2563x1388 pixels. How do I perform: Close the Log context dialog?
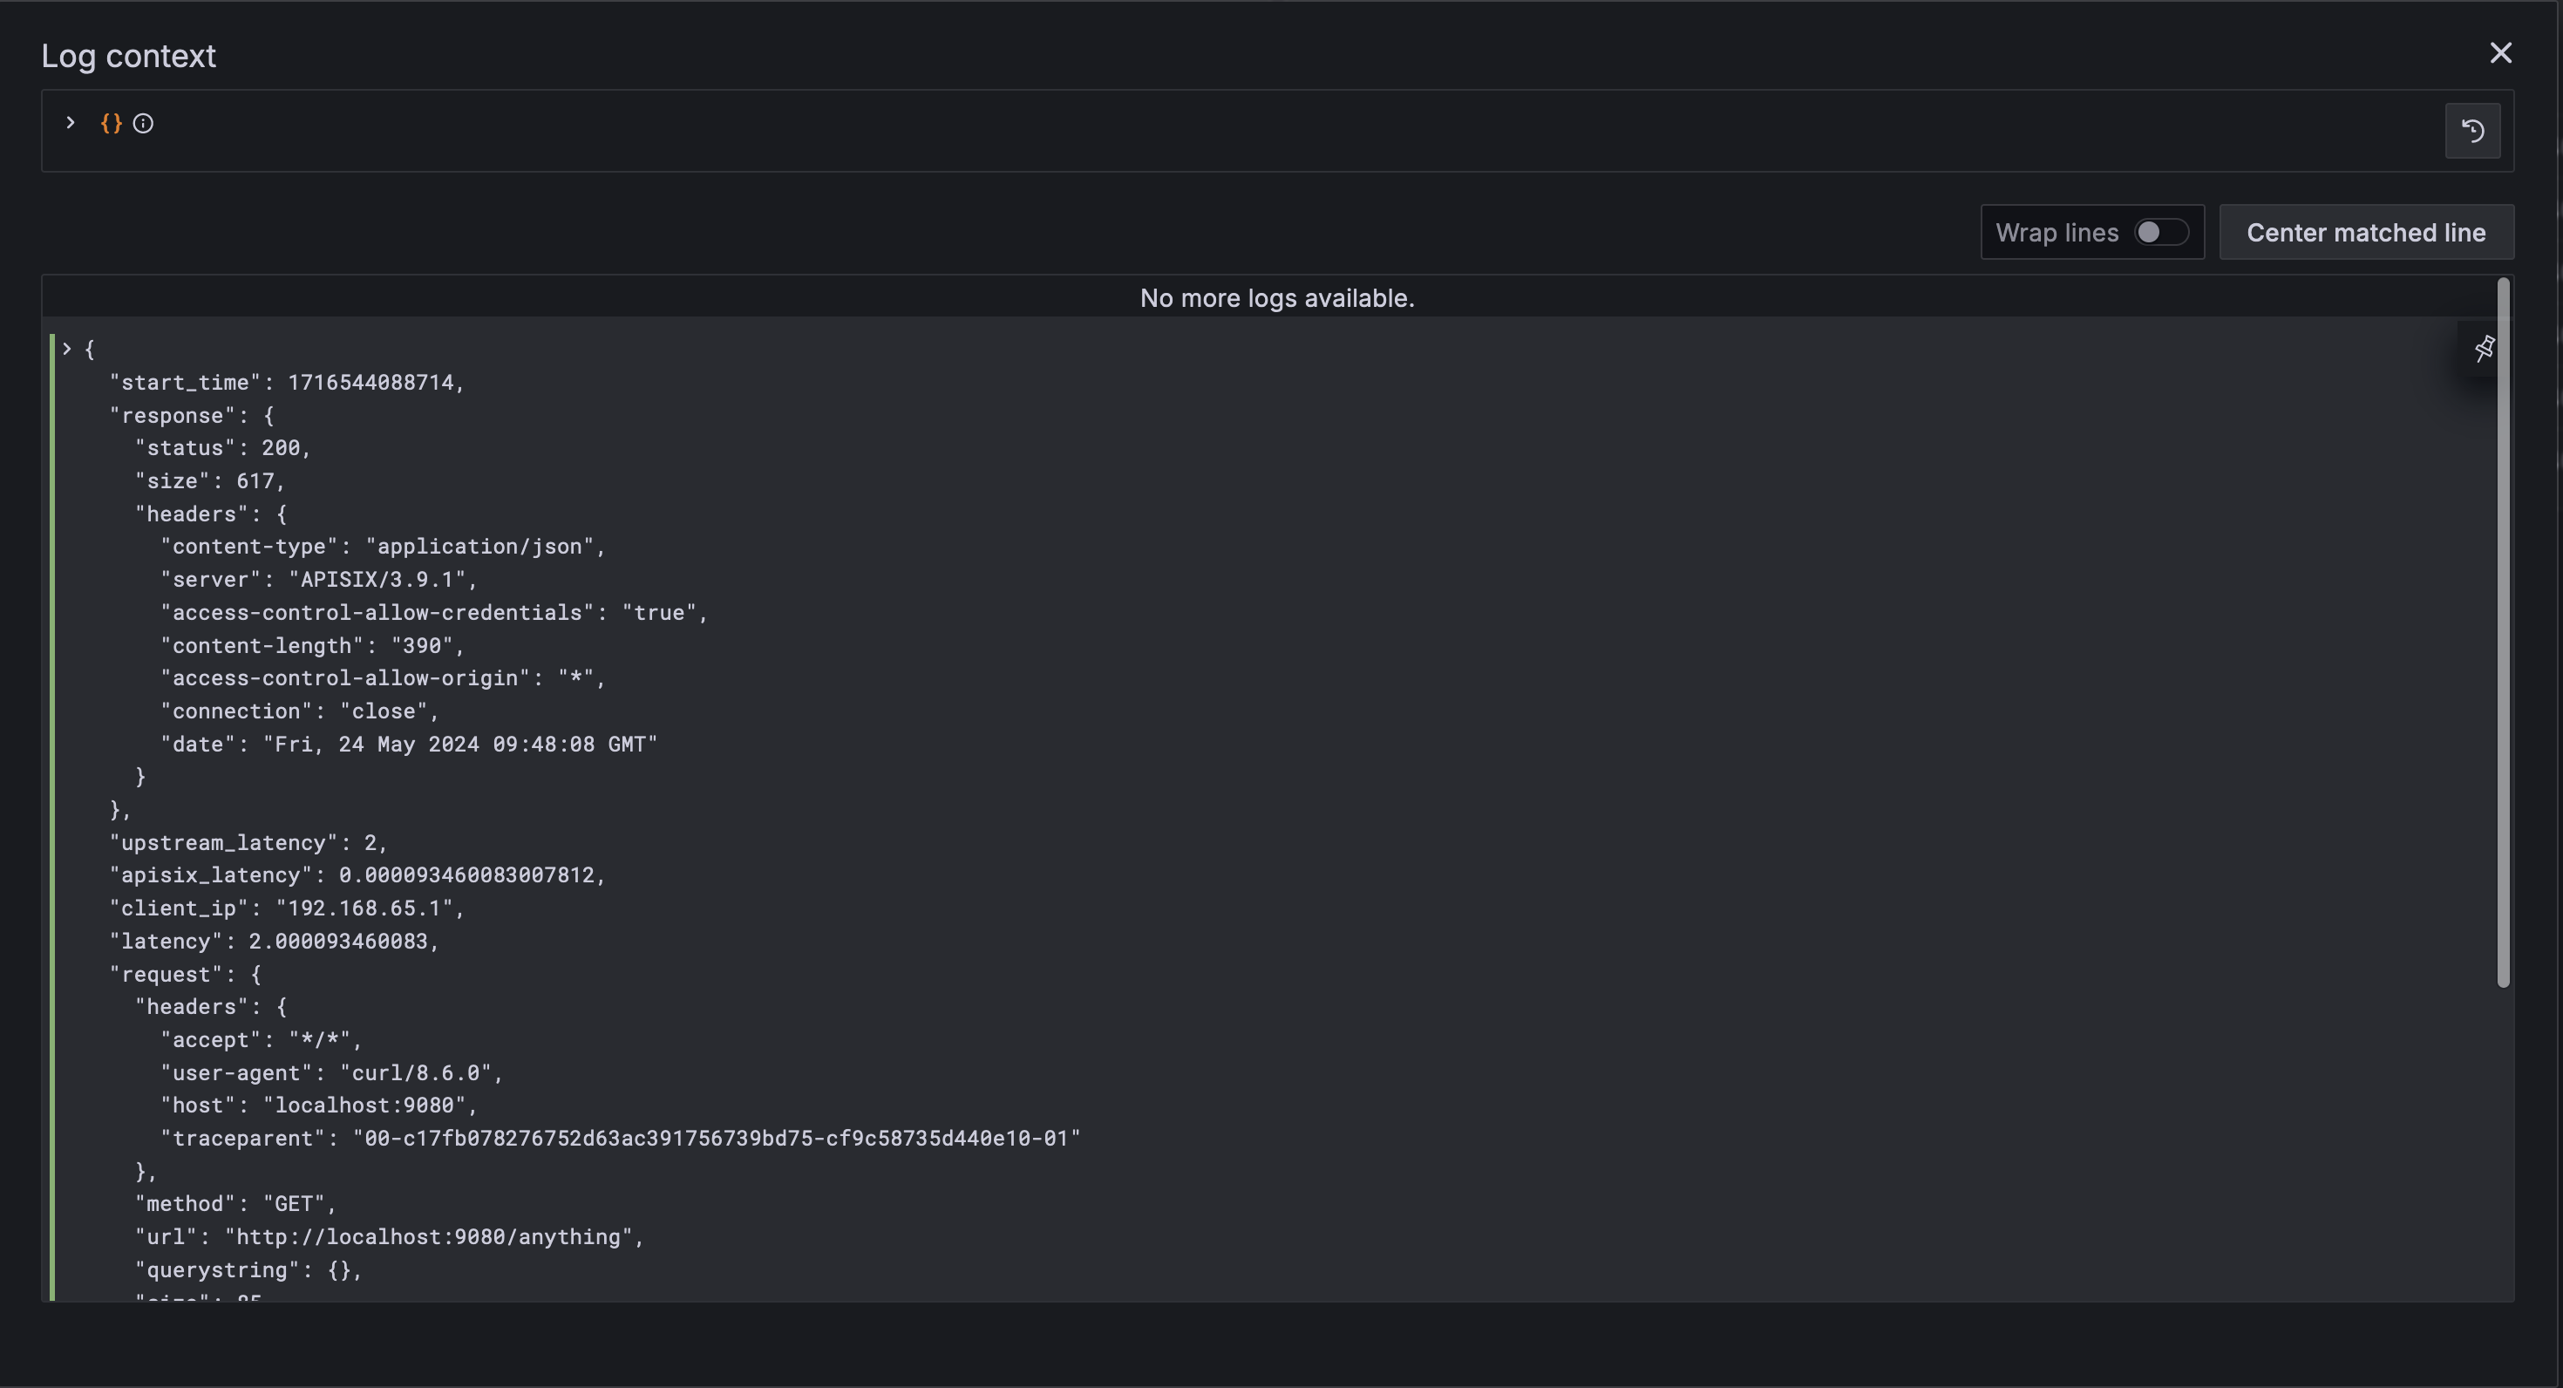point(2499,54)
